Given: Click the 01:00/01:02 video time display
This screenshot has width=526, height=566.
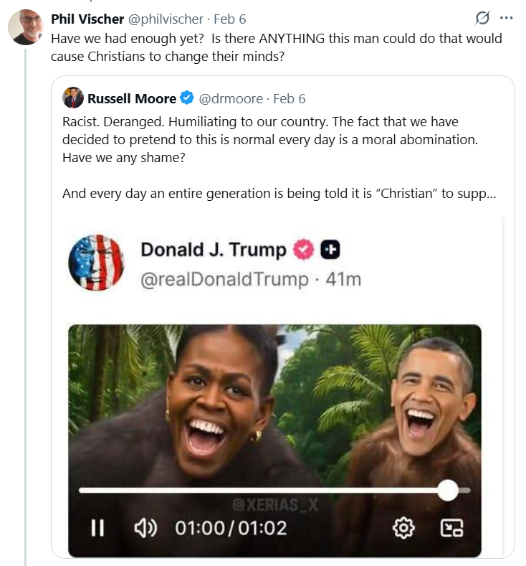Looking at the screenshot, I should 231,529.
